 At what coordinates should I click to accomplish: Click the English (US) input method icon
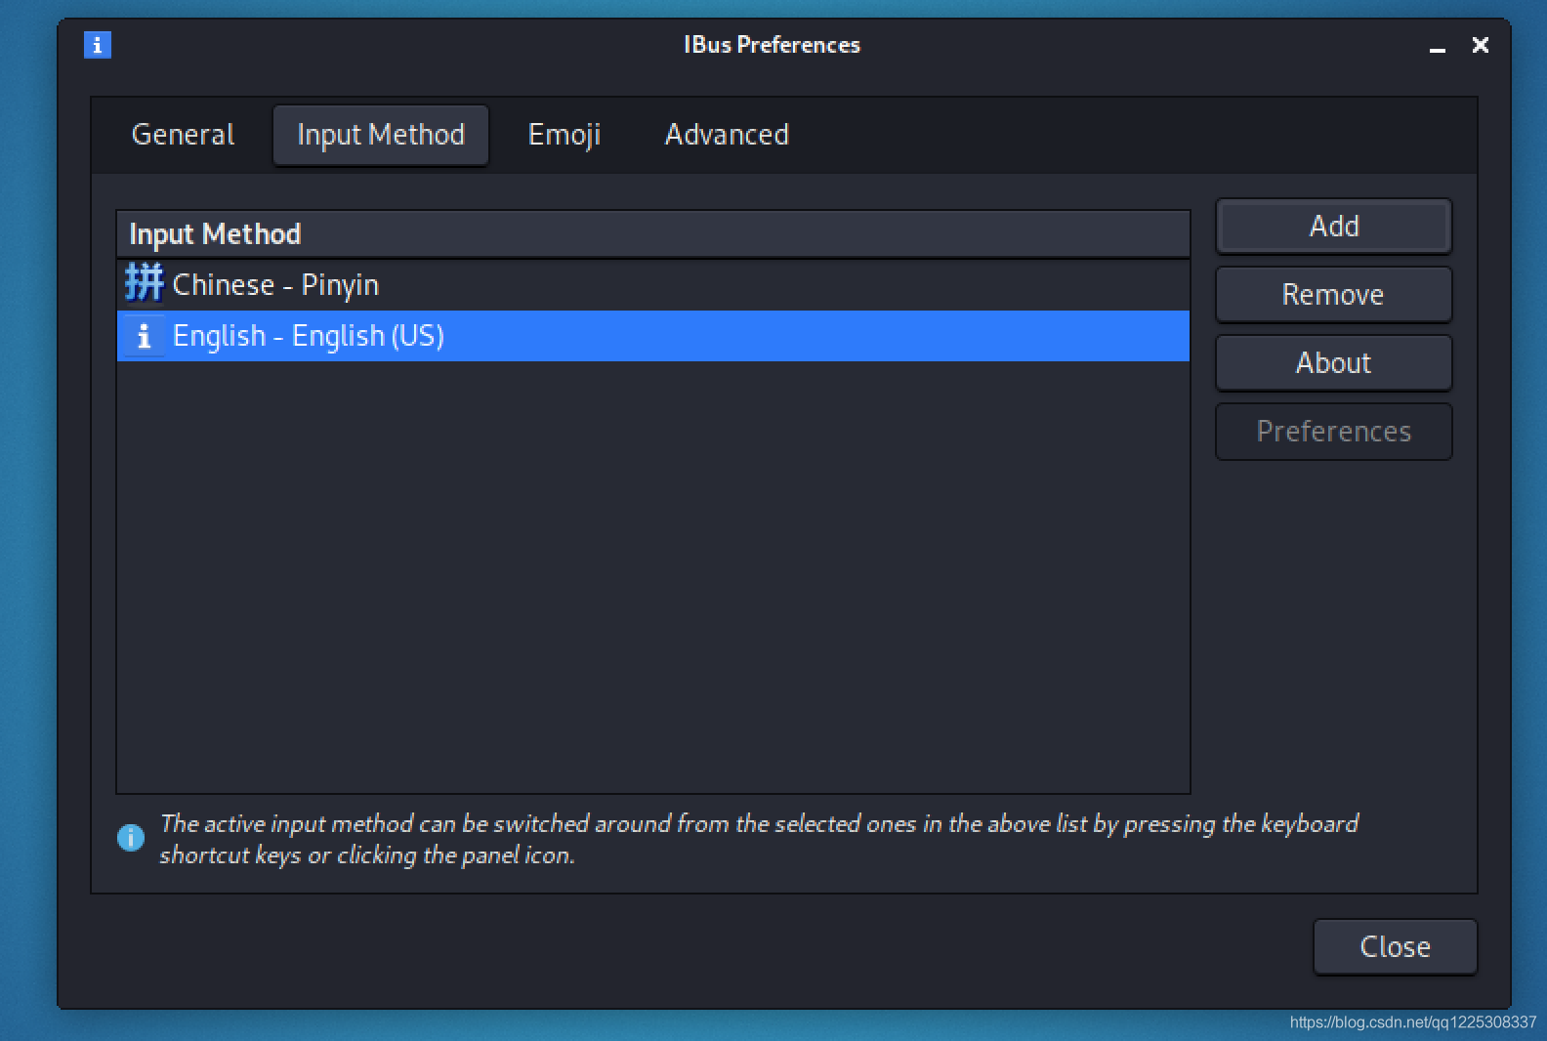[x=144, y=336]
